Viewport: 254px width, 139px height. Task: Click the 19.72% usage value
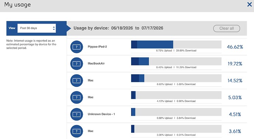coord(235,64)
